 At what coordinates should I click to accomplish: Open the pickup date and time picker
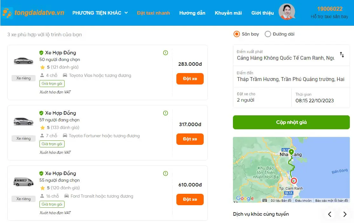click(x=320, y=98)
